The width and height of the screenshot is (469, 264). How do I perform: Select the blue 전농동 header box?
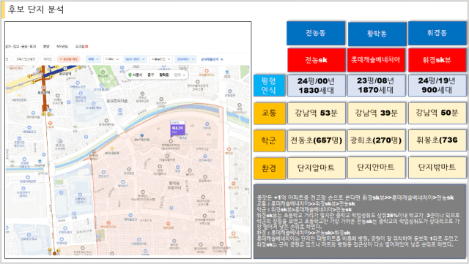point(316,33)
